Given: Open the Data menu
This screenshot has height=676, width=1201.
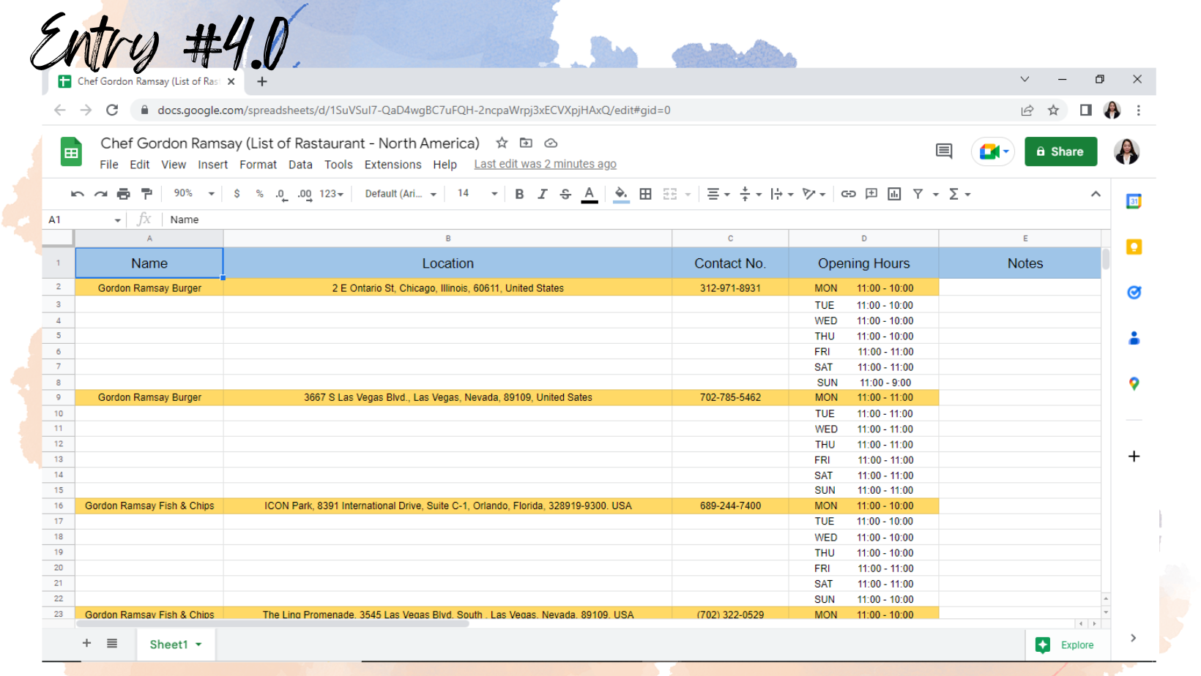Looking at the screenshot, I should pos(300,165).
